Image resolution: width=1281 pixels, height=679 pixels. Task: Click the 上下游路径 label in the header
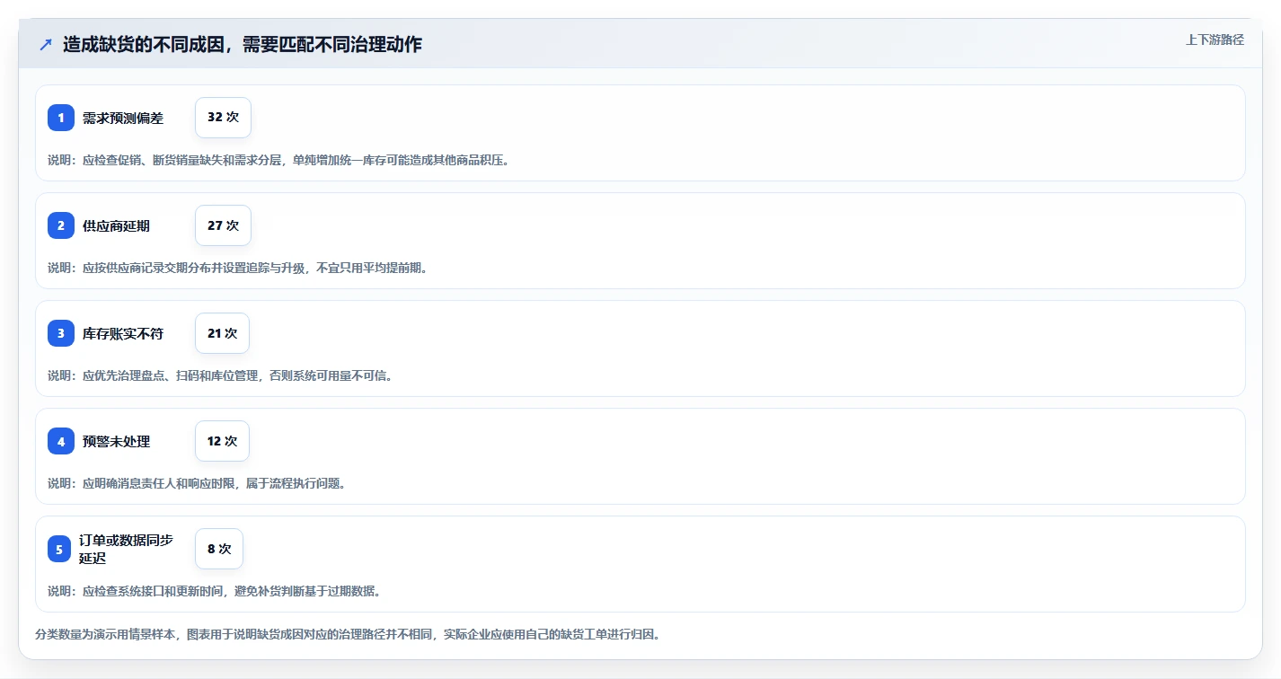click(1215, 40)
